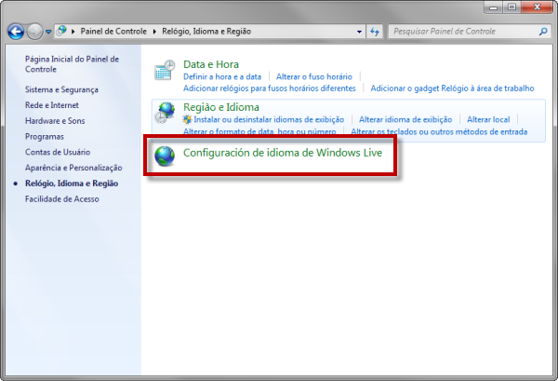Click the refresh button beside address bar
558x381 pixels.
coord(375,31)
